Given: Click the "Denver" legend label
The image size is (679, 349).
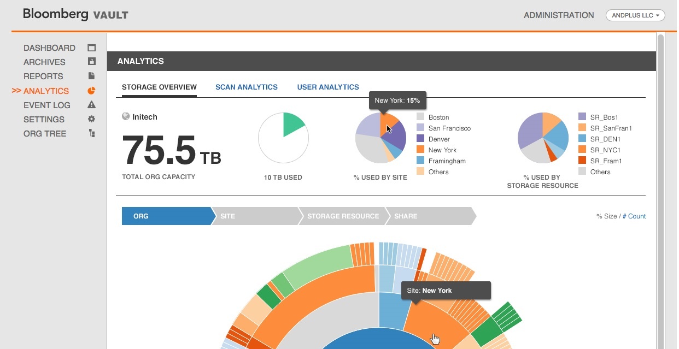Looking at the screenshot, I should (439, 139).
